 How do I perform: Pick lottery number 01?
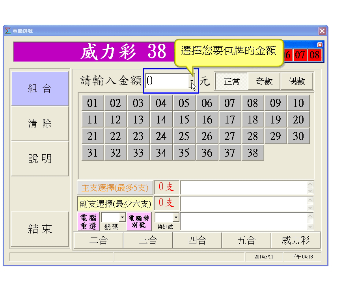(x=93, y=103)
